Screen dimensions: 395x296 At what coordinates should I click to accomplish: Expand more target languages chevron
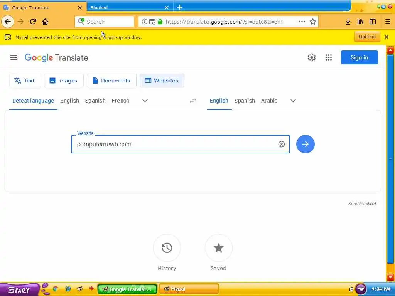pos(293,101)
